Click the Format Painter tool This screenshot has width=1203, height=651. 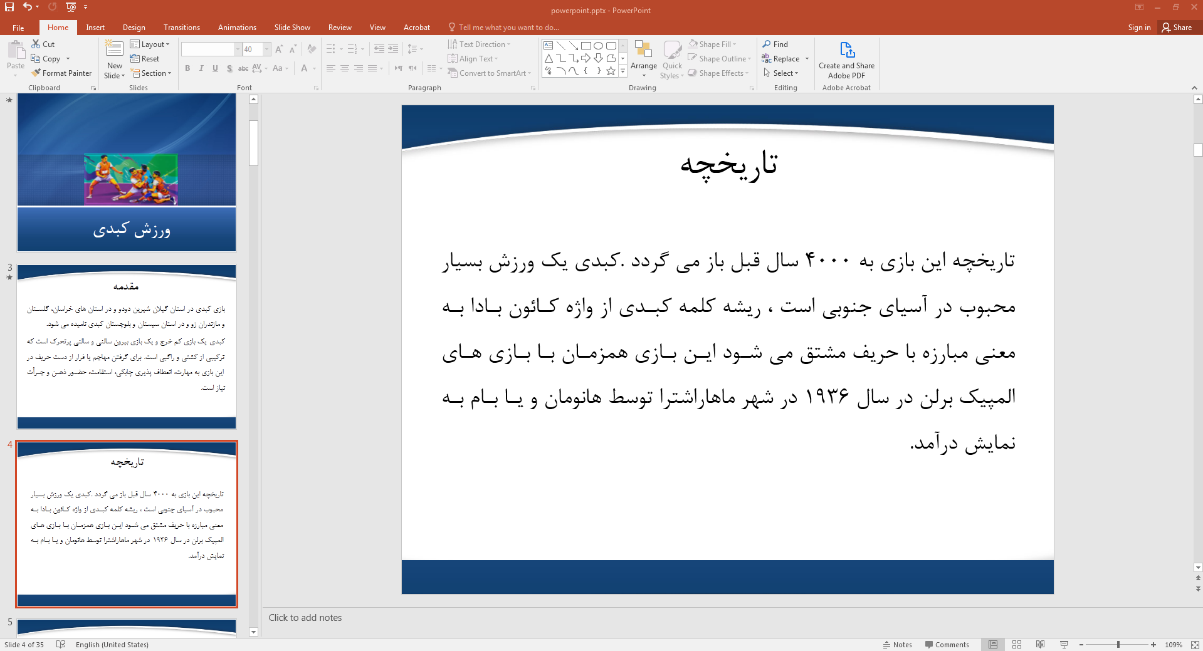(x=61, y=73)
